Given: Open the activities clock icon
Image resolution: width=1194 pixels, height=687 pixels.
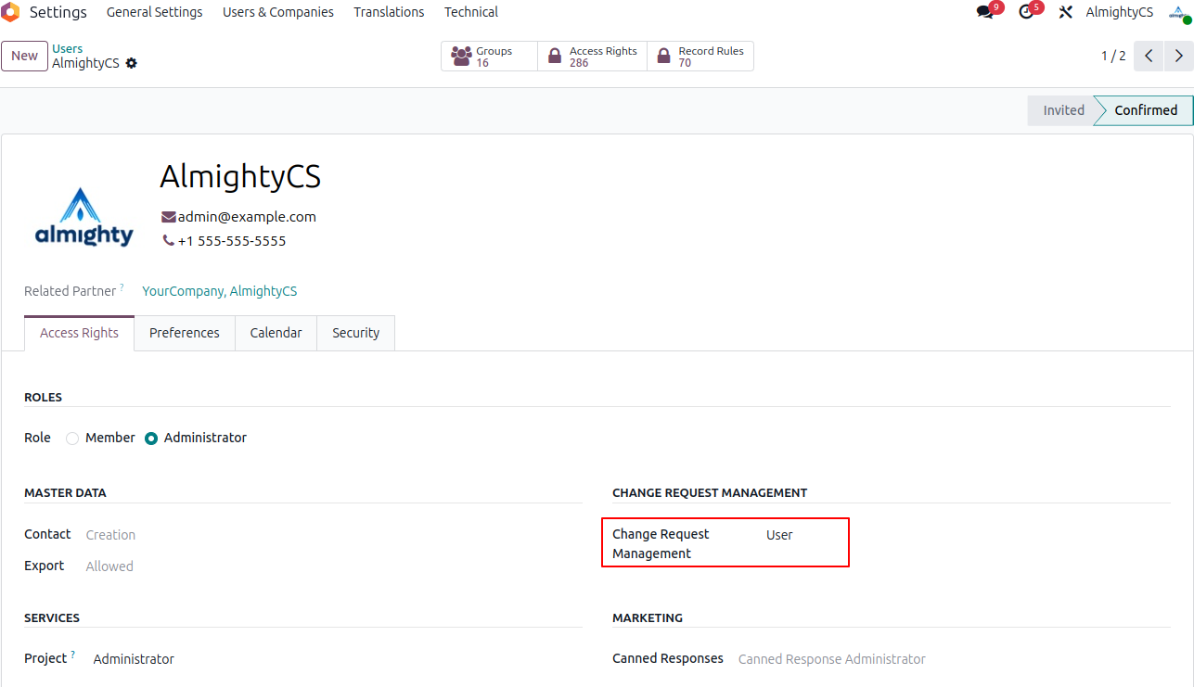Looking at the screenshot, I should point(1025,12).
